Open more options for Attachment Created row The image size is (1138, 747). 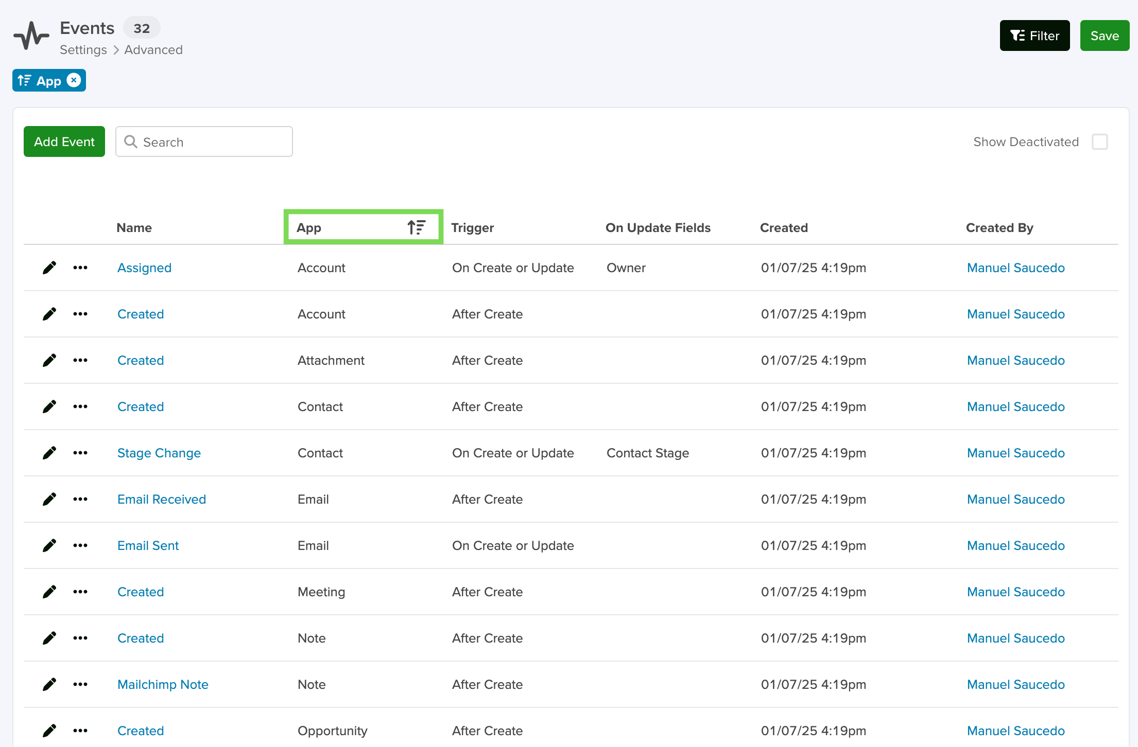click(80, 360)
